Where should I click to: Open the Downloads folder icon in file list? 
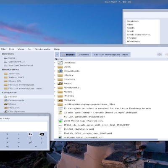pos(60,71)
